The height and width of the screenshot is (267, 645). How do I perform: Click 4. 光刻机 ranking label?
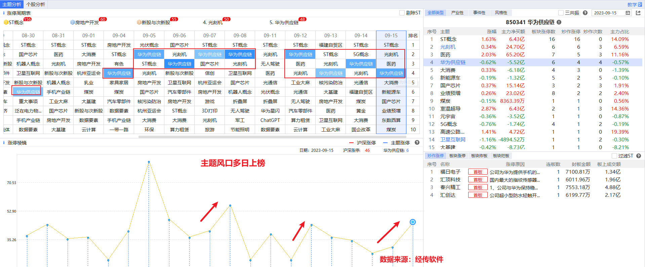click(213, 23)
